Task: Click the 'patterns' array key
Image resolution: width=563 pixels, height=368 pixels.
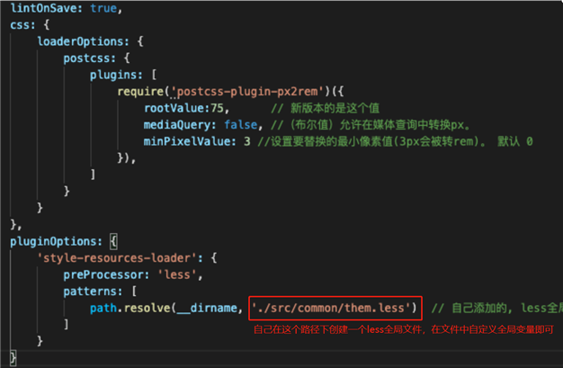Action: point(91,292)
